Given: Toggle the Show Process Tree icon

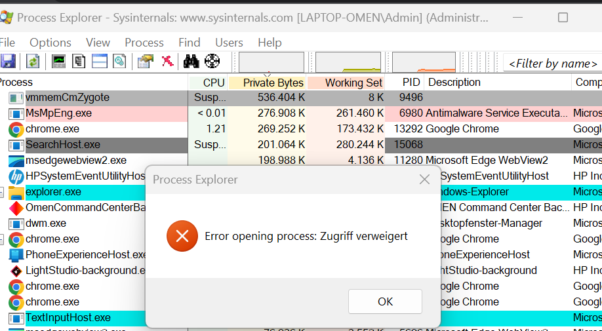Looking at the screenshot, I should click(79, 62).
